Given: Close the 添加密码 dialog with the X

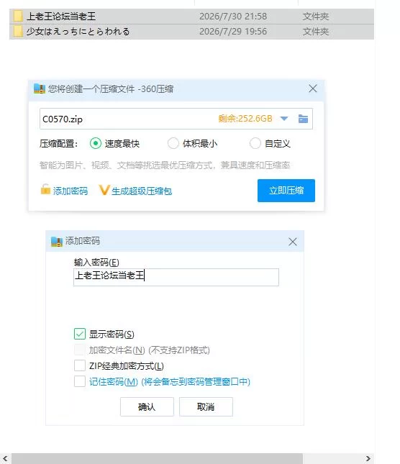Looking at the screenshot, I should (293, 242).
